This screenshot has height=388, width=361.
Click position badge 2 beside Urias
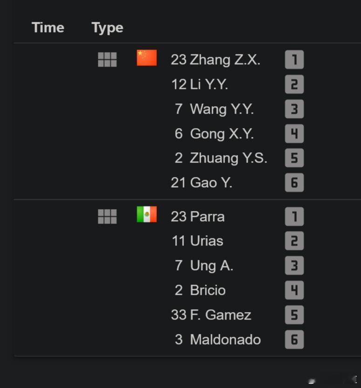294,241
